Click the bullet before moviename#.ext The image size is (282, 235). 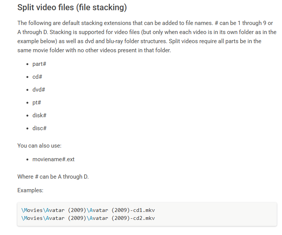pos(27,159)
